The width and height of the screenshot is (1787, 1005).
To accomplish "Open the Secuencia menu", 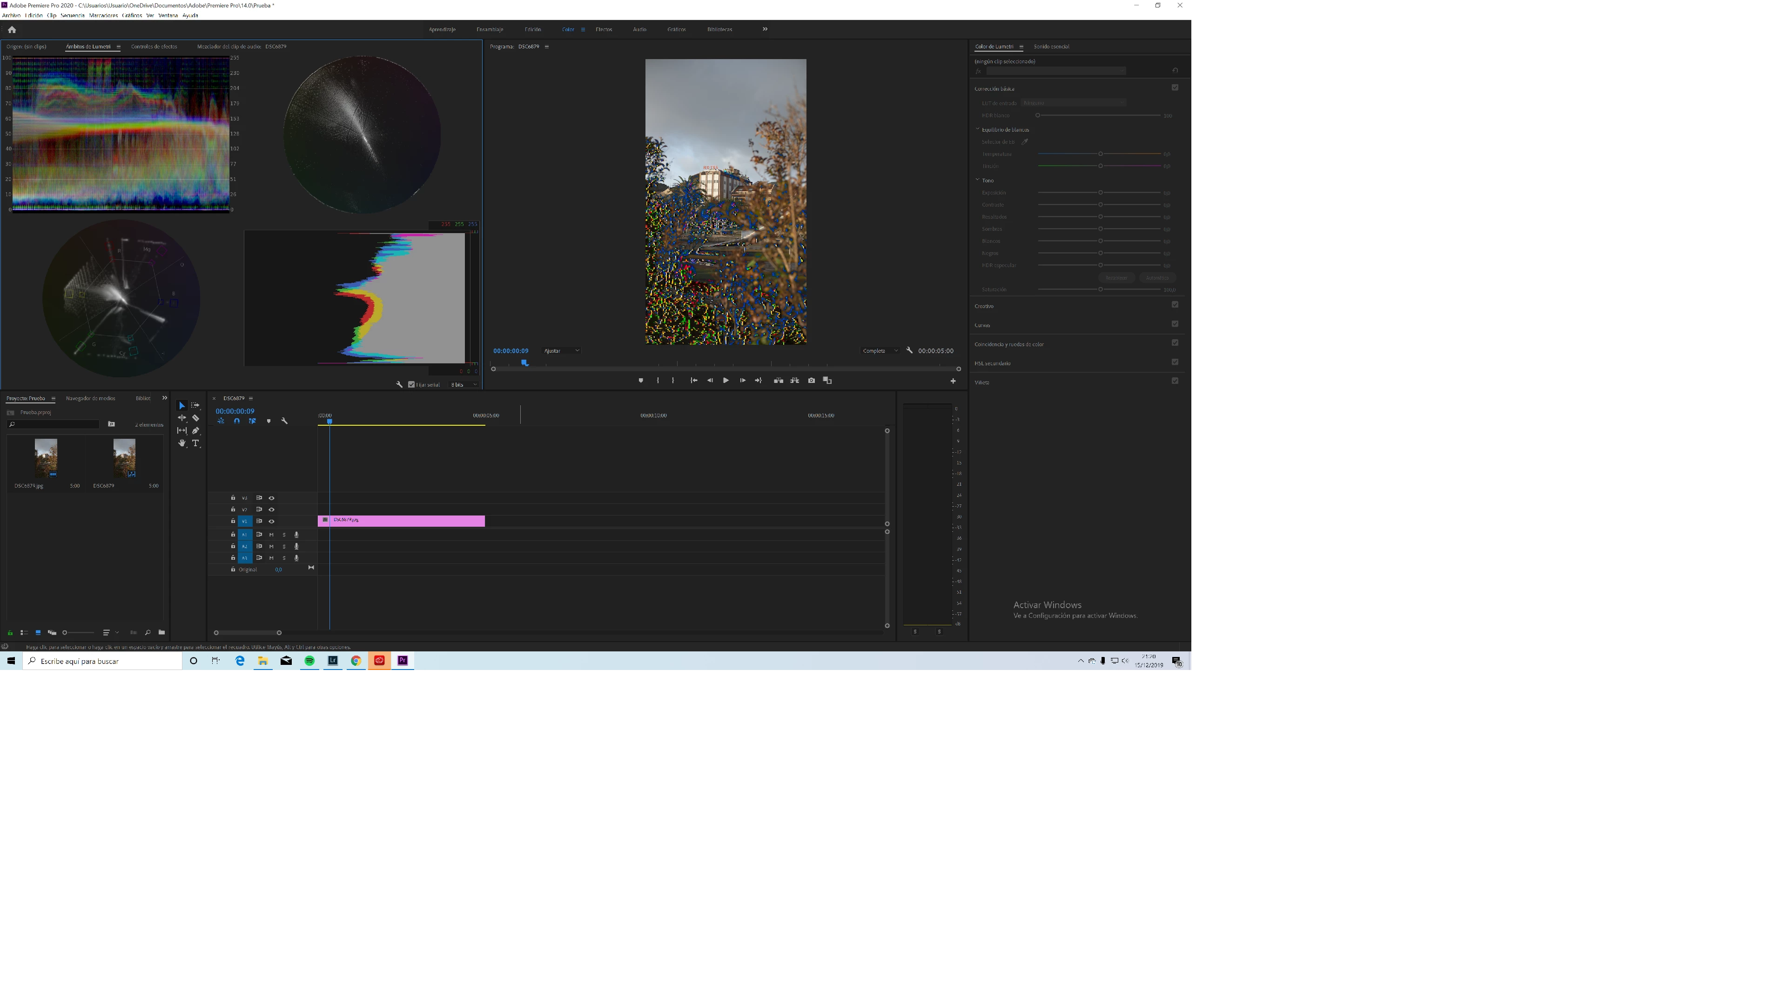I will (72, 15).
